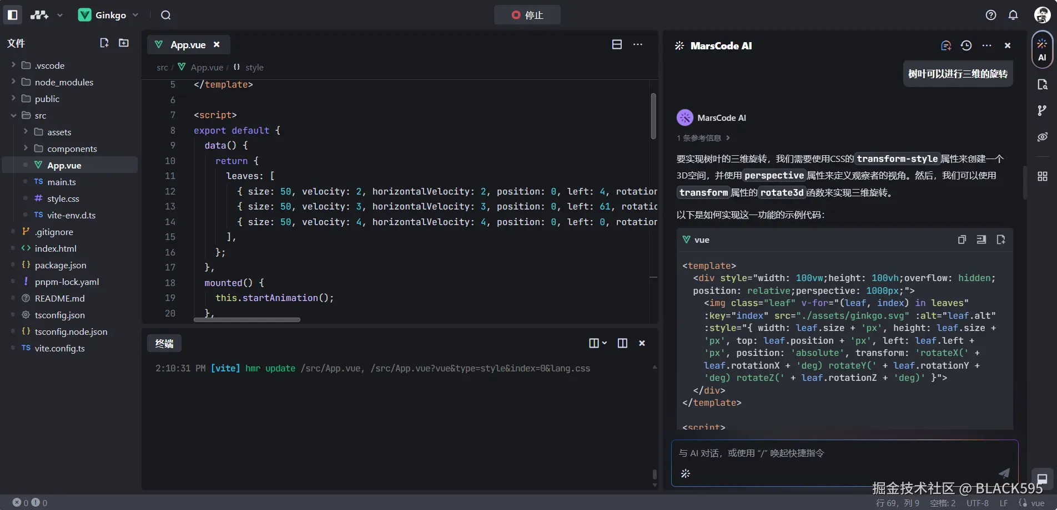Open AI quick commands sparkle icon
The width and height of the screenshot is (1057, 510).
click(686, 473)
